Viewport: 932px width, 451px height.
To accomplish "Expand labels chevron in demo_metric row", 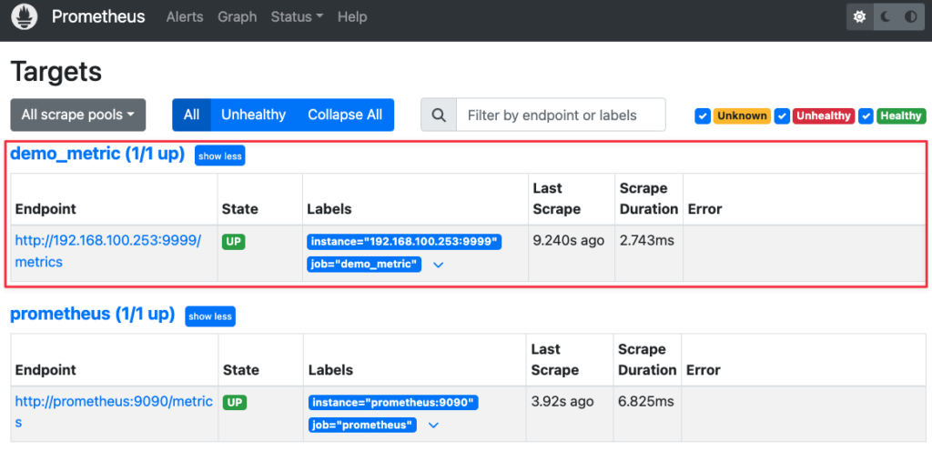I will 438,266.
